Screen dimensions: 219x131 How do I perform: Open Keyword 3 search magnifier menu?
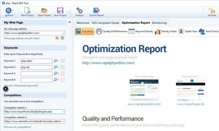click(x=56, y=73)
